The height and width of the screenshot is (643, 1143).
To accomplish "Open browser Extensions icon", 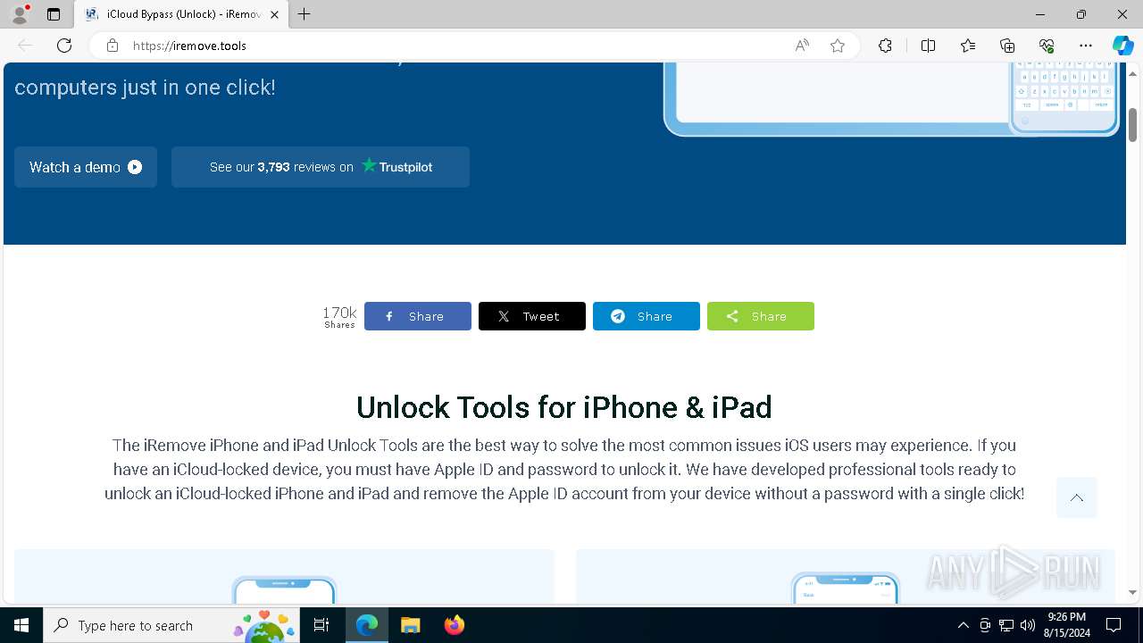I will [885, 46].
